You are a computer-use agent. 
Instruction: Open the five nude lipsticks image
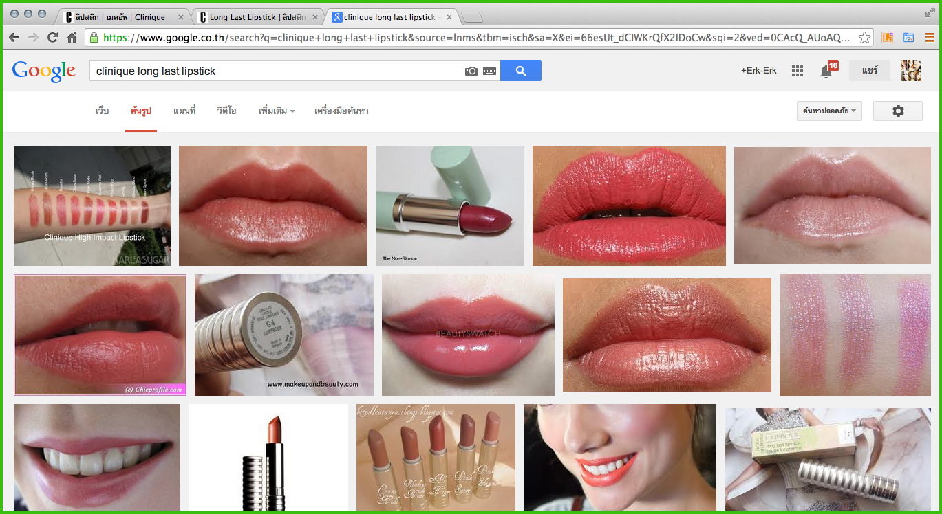click(436, 457)
